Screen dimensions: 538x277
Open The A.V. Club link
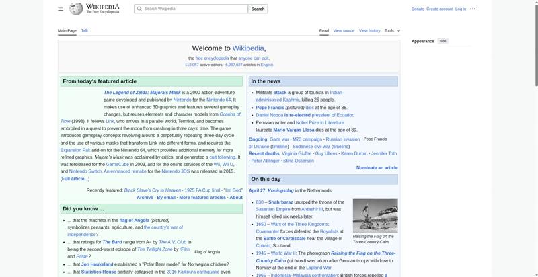click(173, 242)
